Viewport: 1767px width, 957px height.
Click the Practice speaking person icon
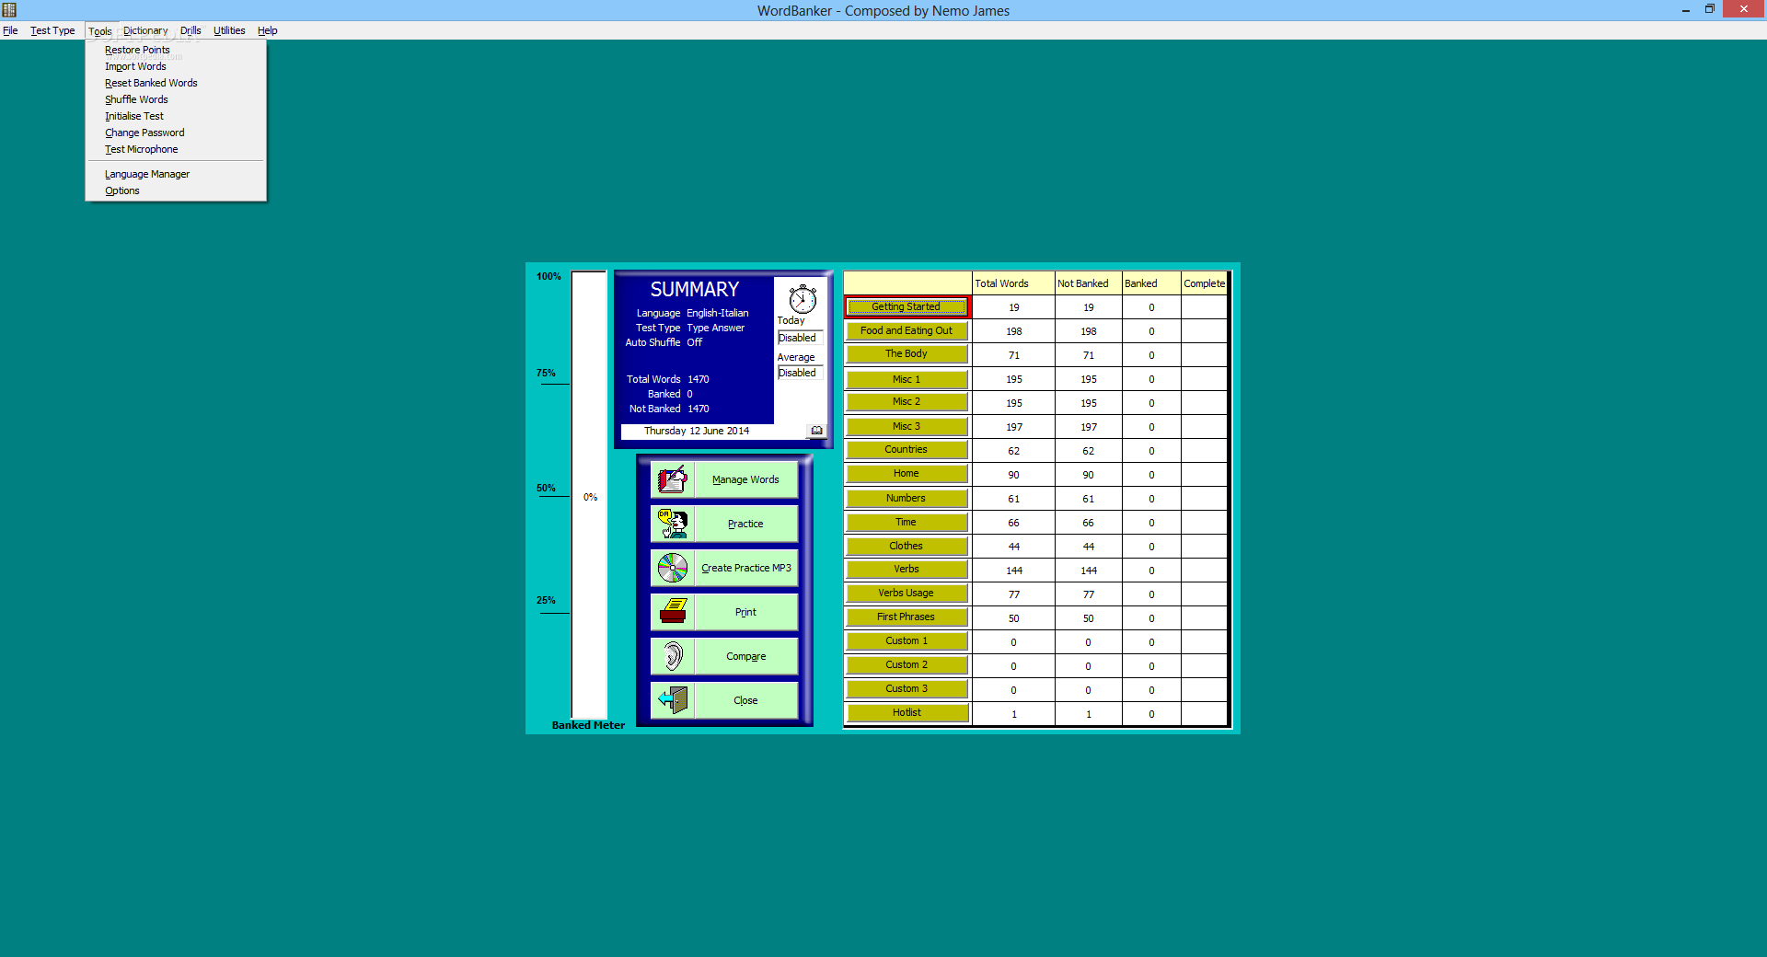(673, 524)
